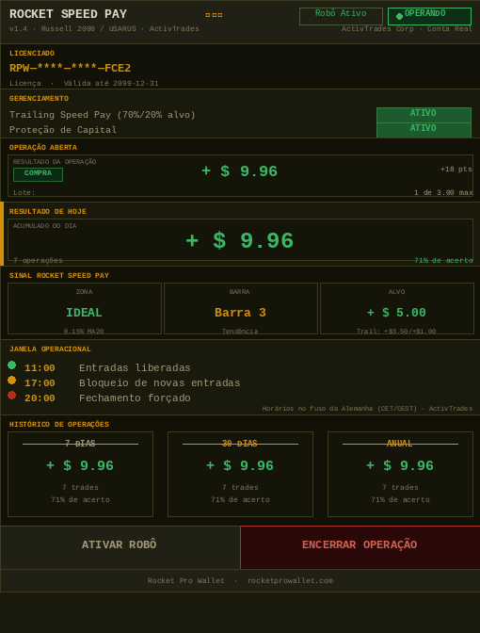Click the ROCKET SPEED PAY title
Viewport: 480px width, 633px height.
(68, 14)
